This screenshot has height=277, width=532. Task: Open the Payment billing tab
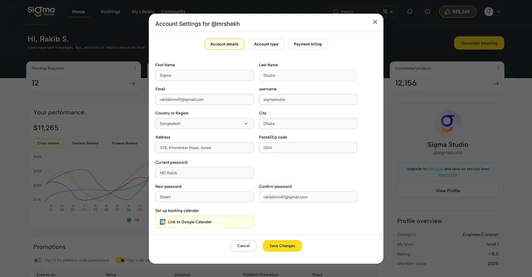(308, 44)
